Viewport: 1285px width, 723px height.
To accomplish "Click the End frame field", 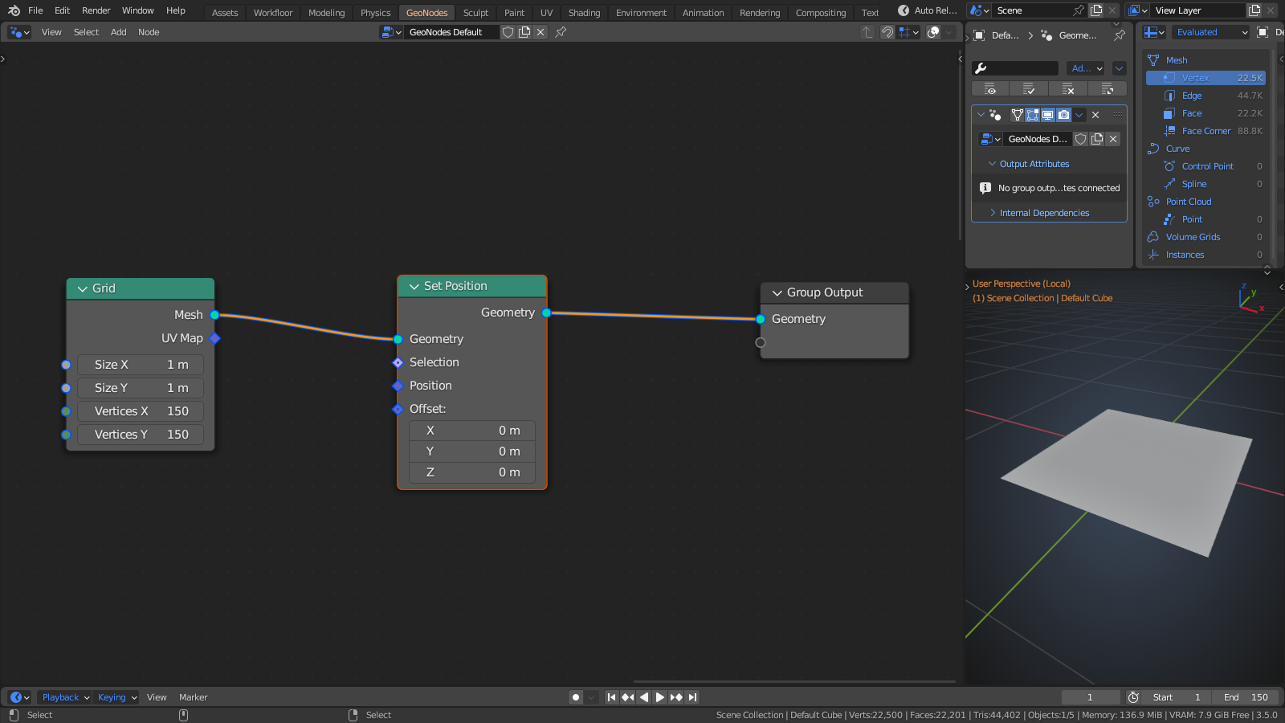I will coord(1246,697).
